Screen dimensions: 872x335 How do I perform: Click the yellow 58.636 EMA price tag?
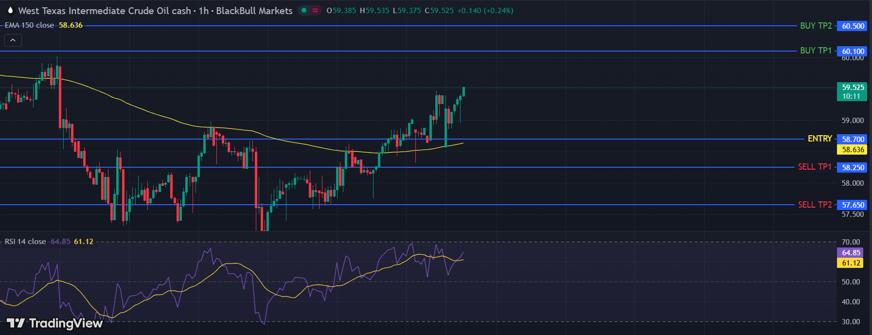coord(853,150)
